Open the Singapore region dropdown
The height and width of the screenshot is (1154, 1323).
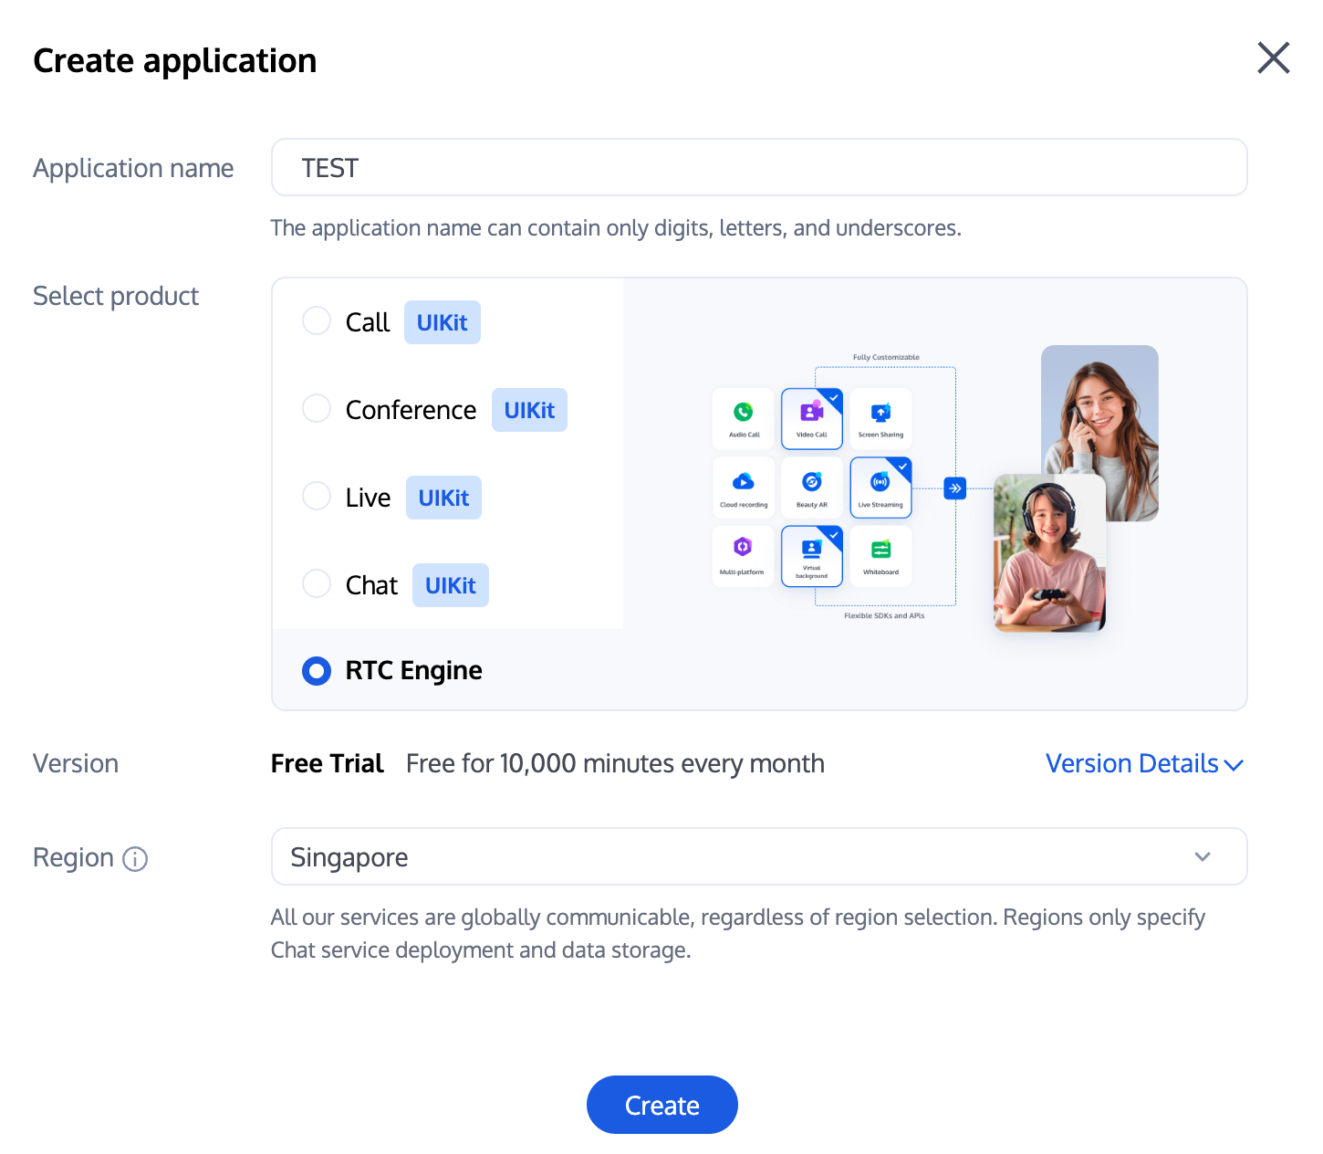click(x=757, y=856)
